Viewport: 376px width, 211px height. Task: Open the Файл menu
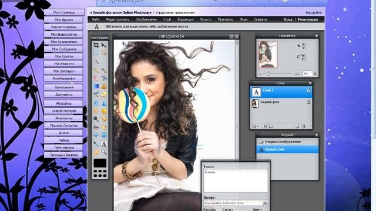[x=96, y=19]
